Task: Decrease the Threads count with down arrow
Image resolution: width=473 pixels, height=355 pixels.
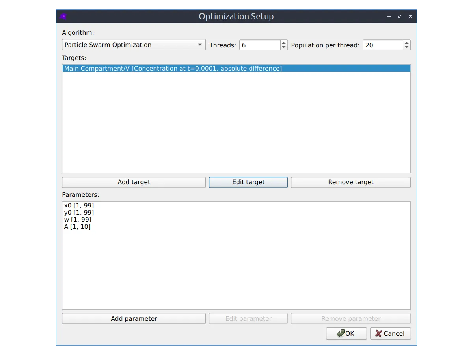Action: tap(284, 48)
